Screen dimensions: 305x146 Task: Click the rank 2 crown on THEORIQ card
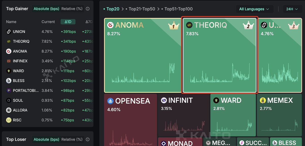click(x=248, y=26)
